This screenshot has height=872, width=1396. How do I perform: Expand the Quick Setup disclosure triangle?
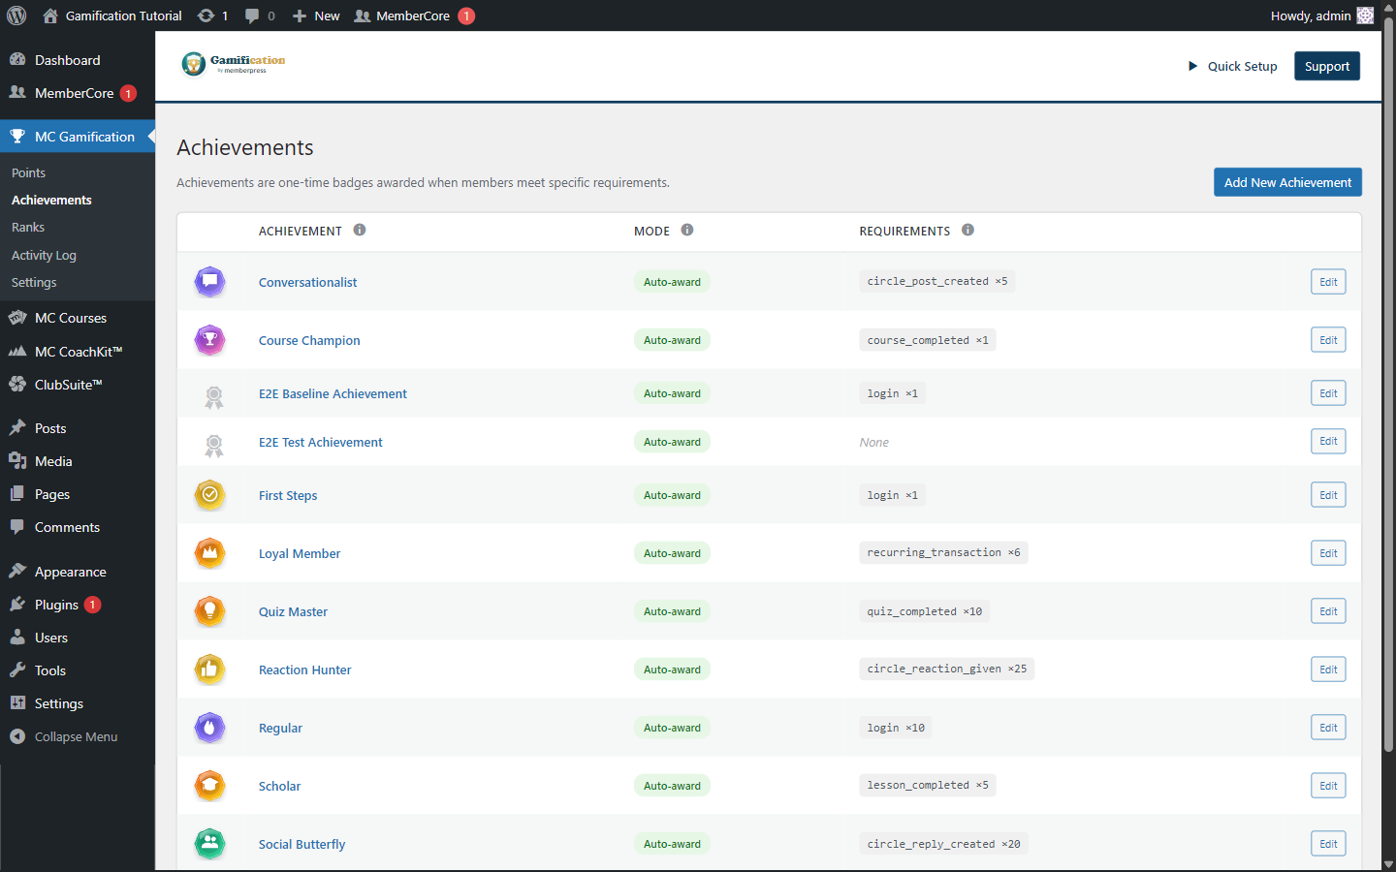(x=1193, y=66)
